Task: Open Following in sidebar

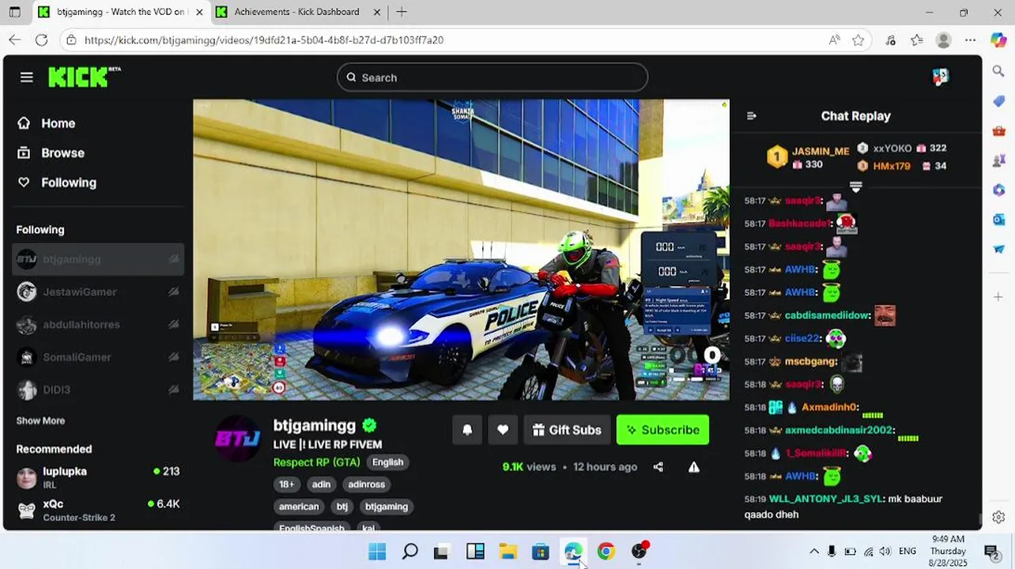Action: tap(57, 183)
